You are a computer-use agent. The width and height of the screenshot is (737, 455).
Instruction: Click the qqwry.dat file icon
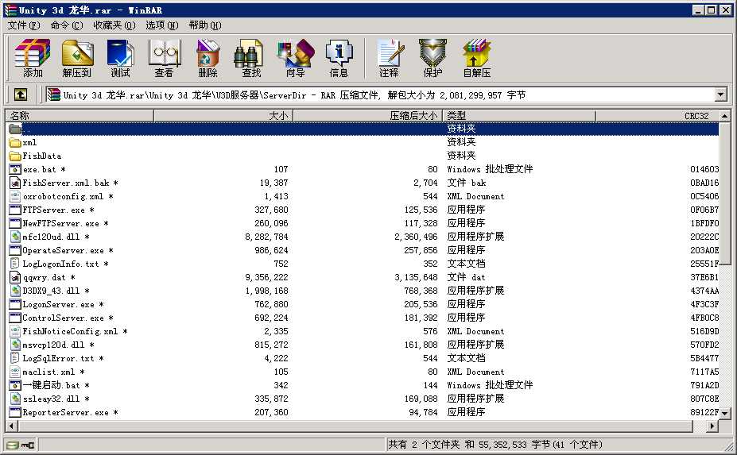click(15, 277)
